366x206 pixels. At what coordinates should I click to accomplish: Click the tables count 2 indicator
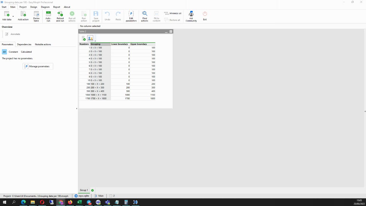112,196
